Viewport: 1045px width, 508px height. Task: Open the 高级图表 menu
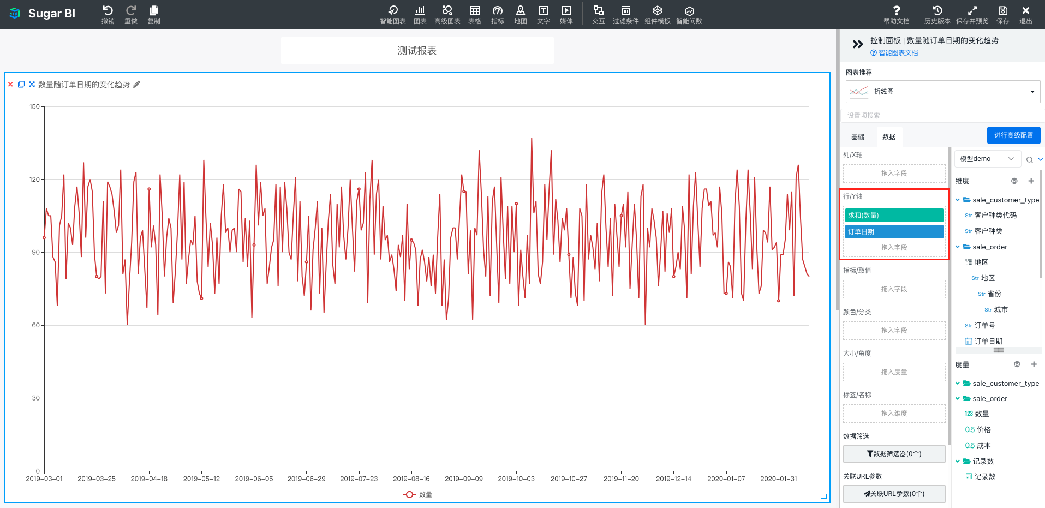(447, 14)
